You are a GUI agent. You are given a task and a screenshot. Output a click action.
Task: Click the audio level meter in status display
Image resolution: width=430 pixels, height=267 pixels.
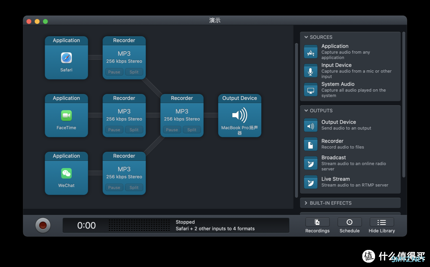[139, 225]
